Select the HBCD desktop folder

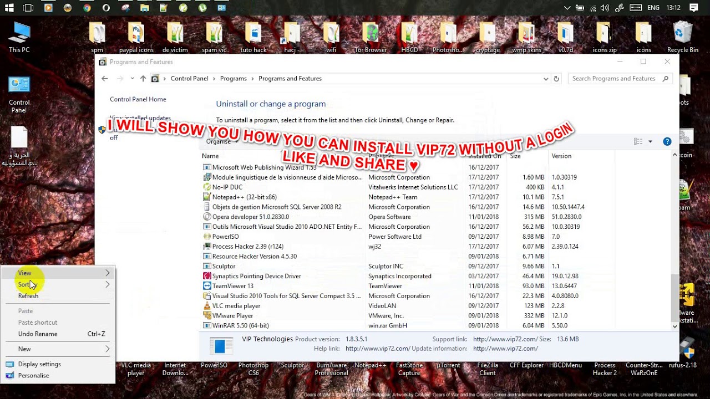(x=409, y=37)
